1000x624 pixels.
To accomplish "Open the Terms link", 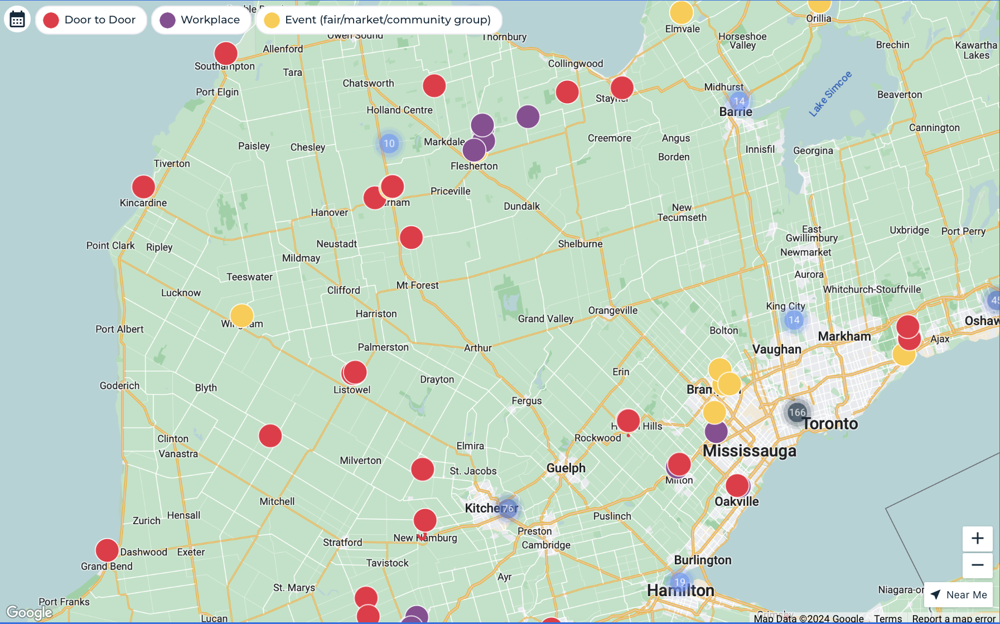I will pyautogui.click(x=887, y=618).
